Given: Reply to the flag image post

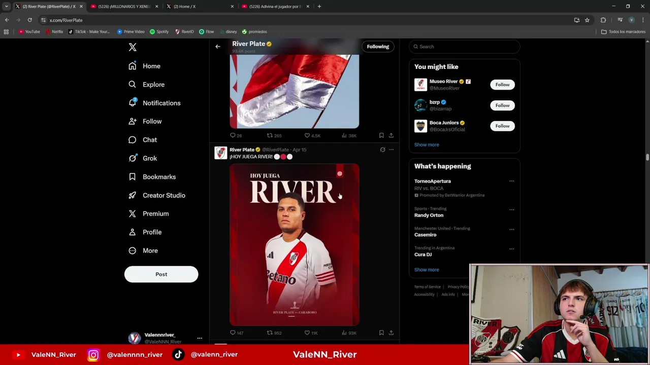Looking at the screenshot, I should tap(236, 136).
